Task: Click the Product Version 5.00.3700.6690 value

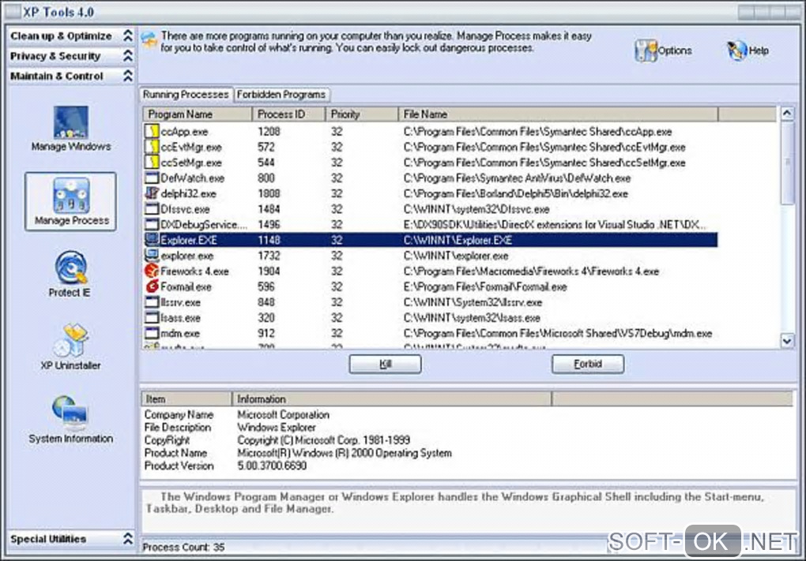Action: point(272,466)
